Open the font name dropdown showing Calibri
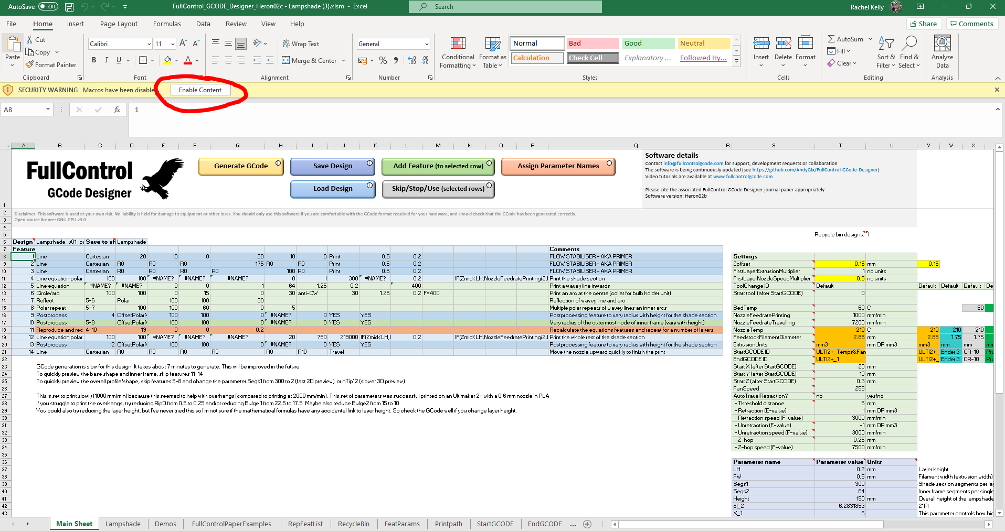Viewport: 1005px width, 532px height. 149,44
